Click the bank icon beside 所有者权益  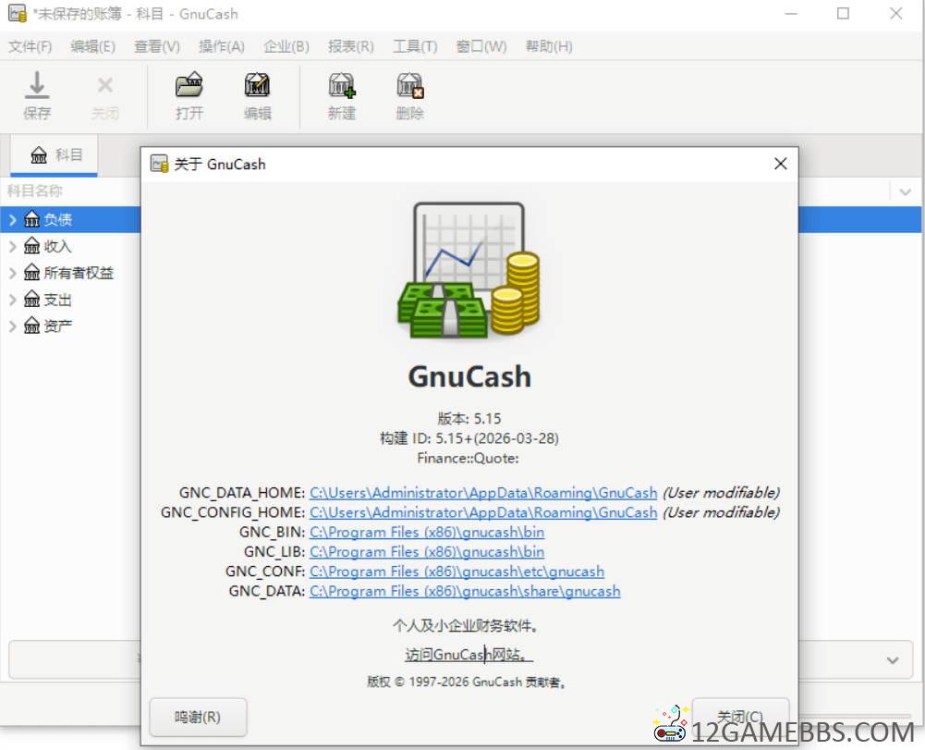[31, 272]
